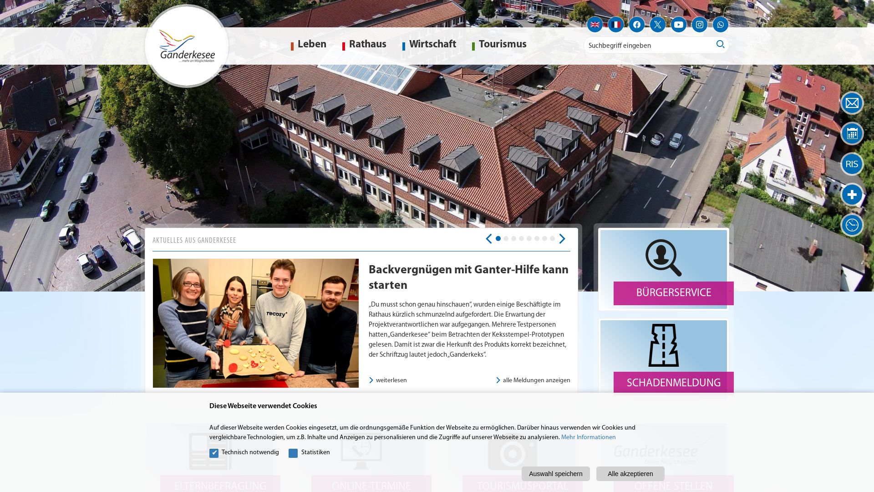Open the calendar sidebar icon
Viewport: 874px width, 492px height.
852,134
